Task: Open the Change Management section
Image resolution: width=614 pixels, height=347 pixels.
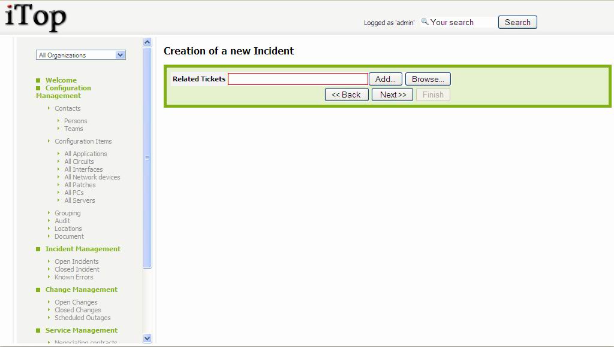Action: (82, 290)
